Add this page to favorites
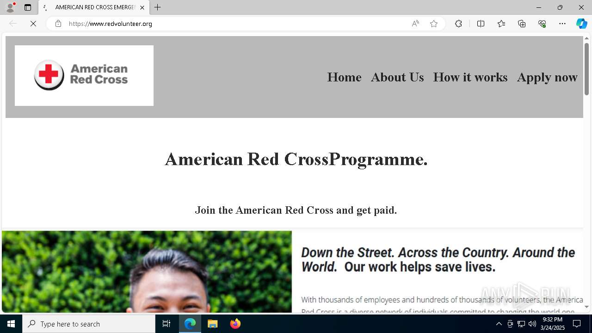The image size is (592, 333). [x=434, y=24]
